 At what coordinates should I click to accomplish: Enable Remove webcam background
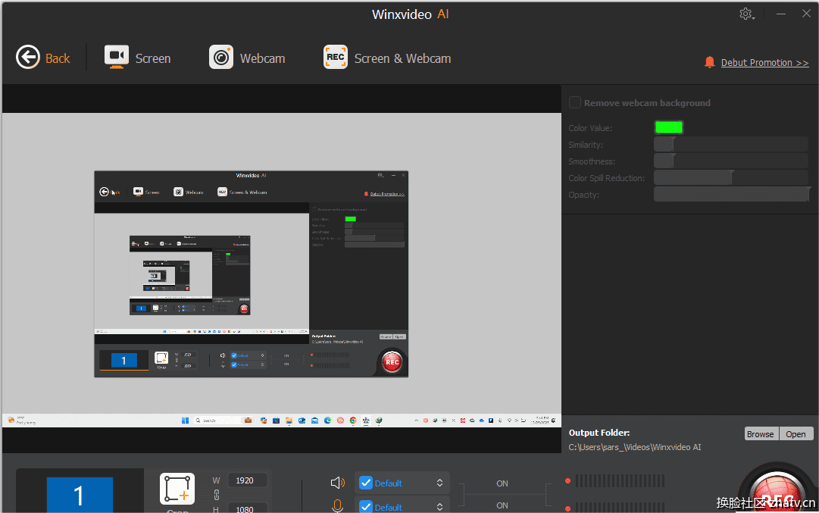[x=575, y=102]
